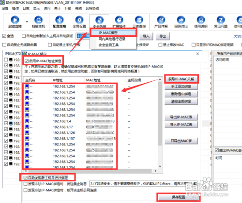Enable 禁止修改MAC checkbox
The width and height of the screenshot is (242, 203).
pos(160,44)
